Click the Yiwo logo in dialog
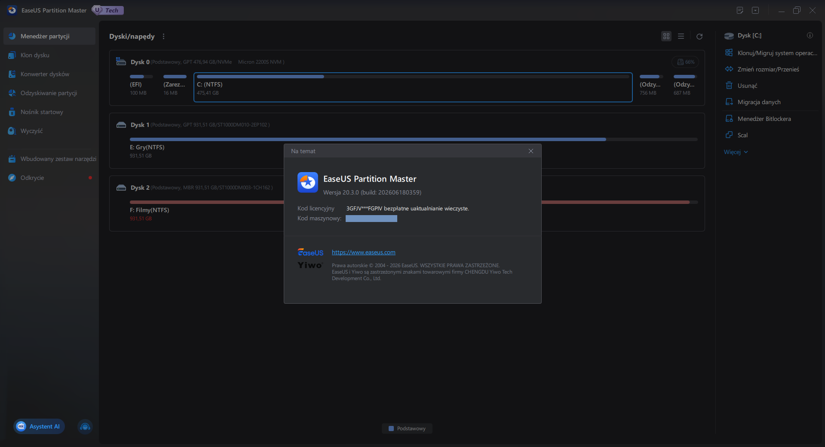The width and height of the screenshot is (825, 447). click(x=310, y=265)
